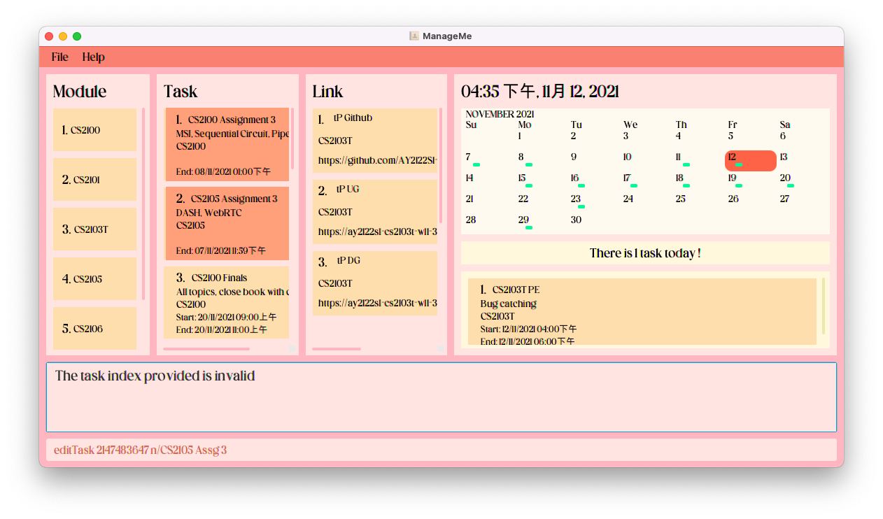
Task: Click the NOVEMBER 2021 calendar header
Action: point(500,114)
